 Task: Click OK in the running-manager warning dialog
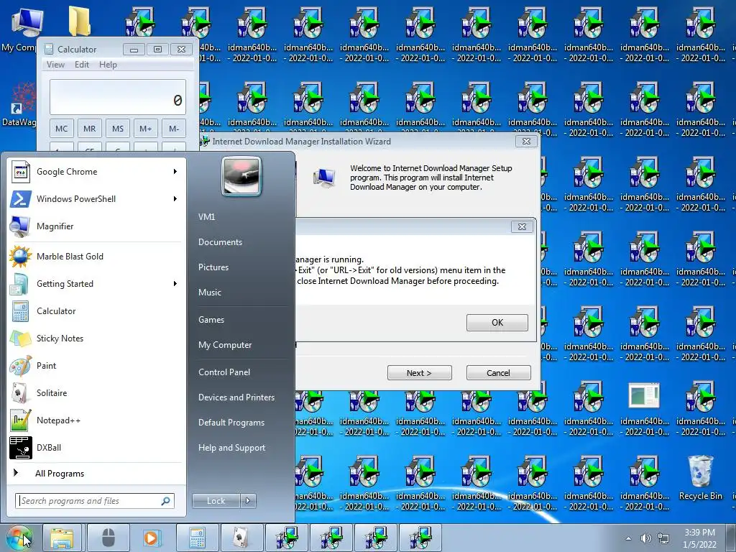click(497, 323)
